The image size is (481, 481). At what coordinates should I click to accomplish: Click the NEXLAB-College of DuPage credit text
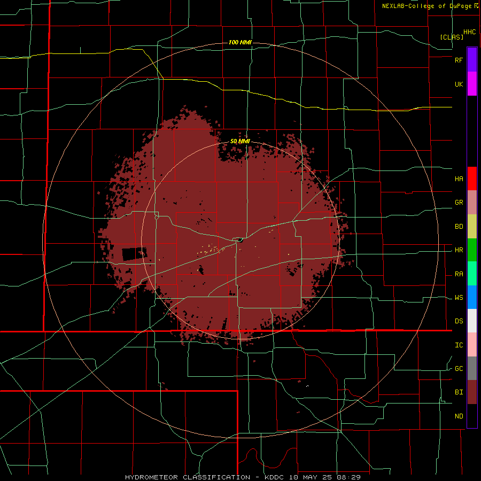426,6
